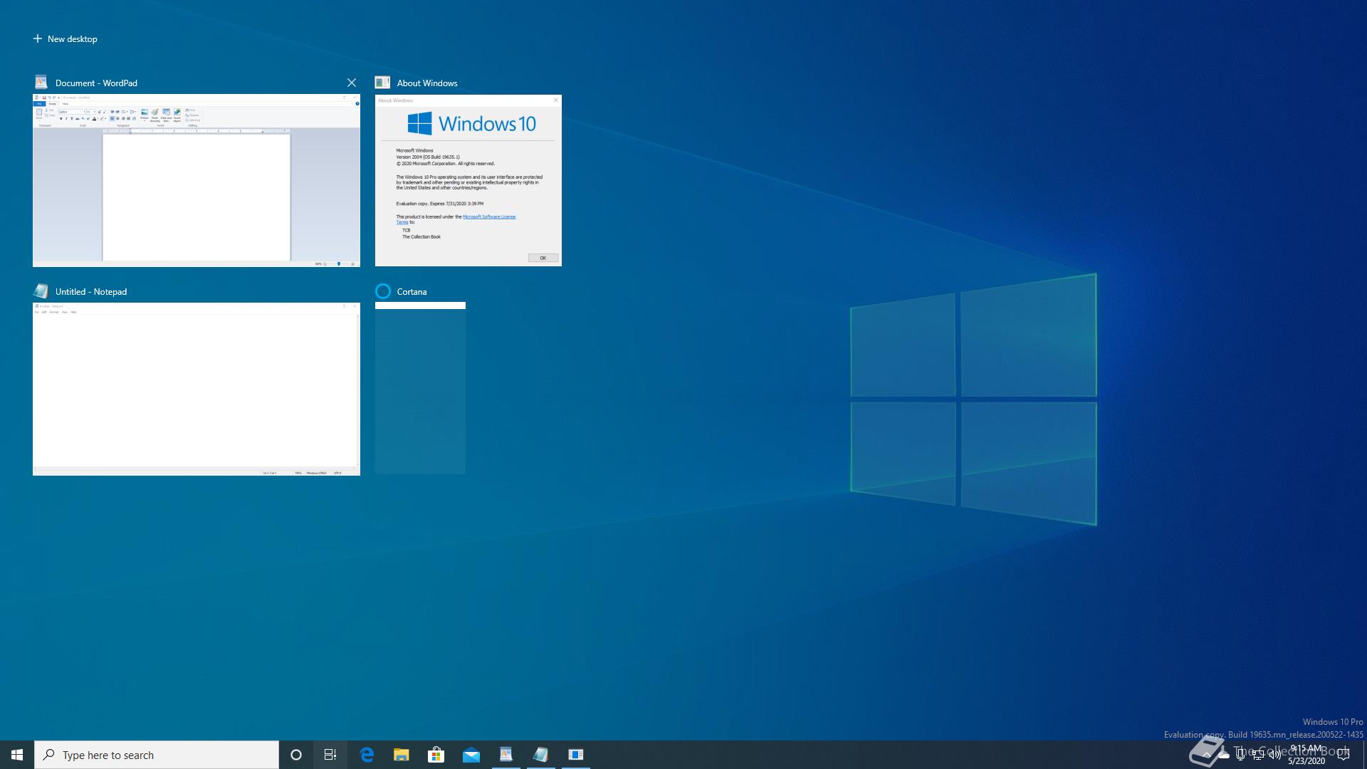Click the 'Cortana' title text
This screenshot has width=1367, height=769.
[412, 292]
